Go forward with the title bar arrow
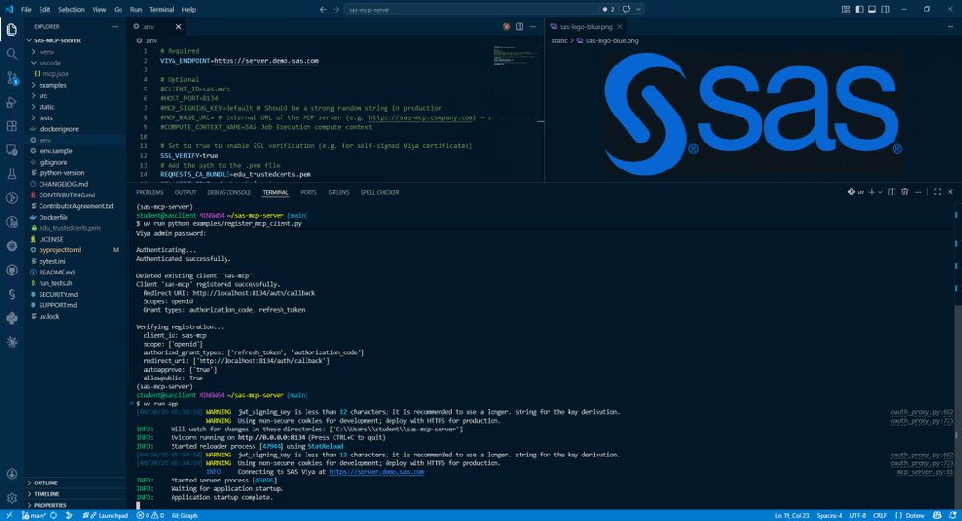The width and height of the screenshot is (962, 521). coord(336,10)
